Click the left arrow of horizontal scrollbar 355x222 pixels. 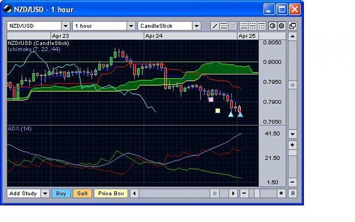[135, 194]
